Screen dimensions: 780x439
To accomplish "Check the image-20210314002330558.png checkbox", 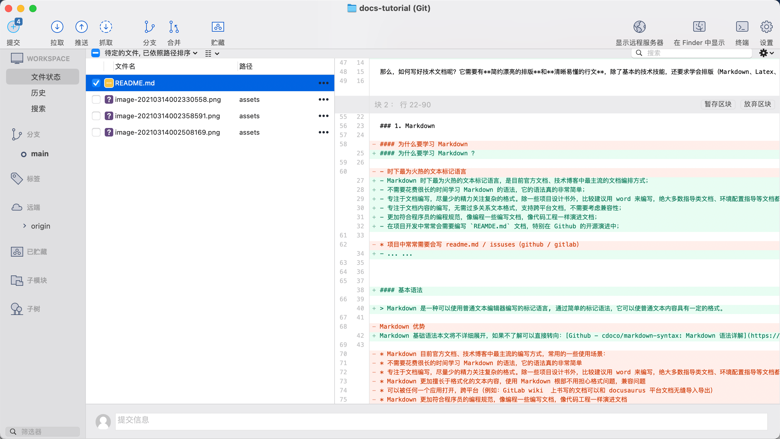I will [96, 99].
